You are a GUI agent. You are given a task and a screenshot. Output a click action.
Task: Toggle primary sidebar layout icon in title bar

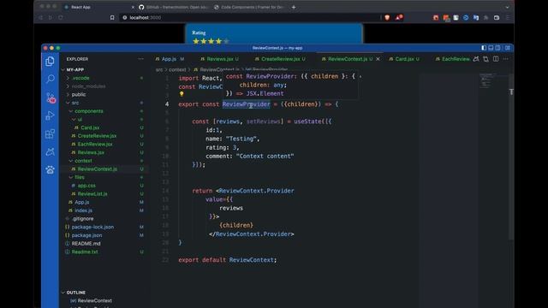(484, 48)
